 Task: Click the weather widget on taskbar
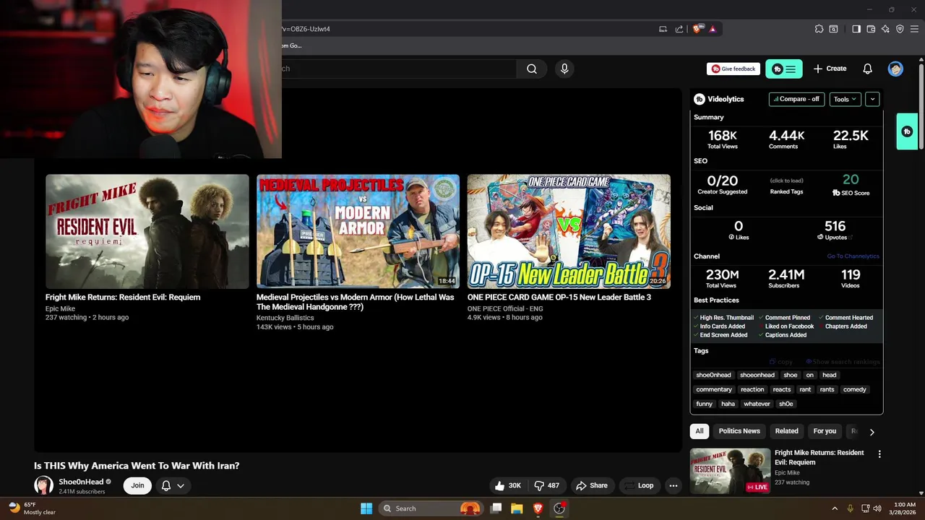[x=33, y=508]
